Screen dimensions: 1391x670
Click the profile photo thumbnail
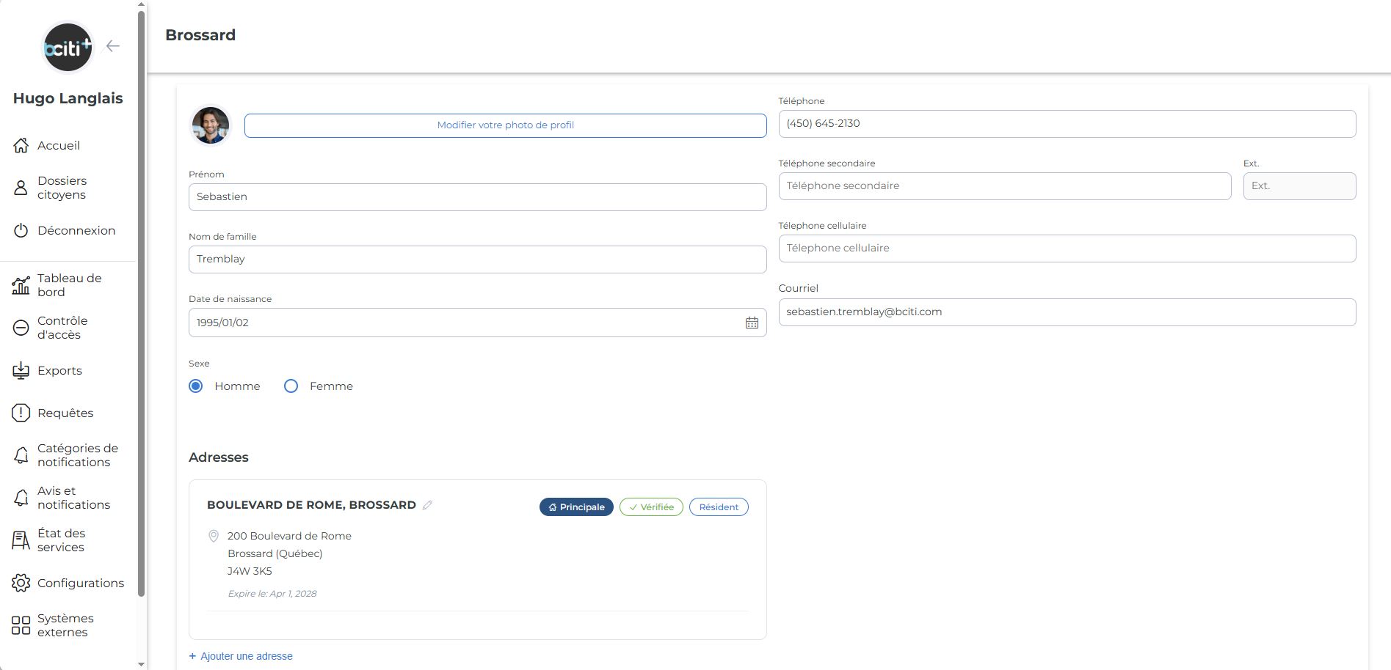(211, 125)
